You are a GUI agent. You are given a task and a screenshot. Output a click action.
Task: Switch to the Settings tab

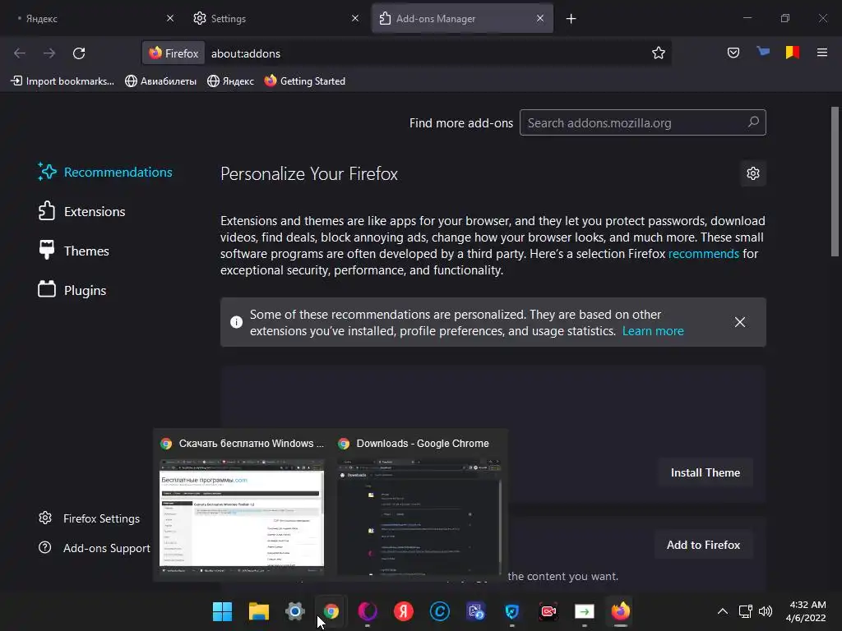276,18
